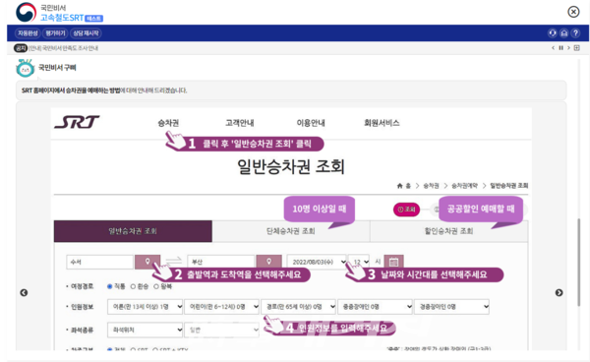Viewport: 590px width, 362px height.
Task: Open the 경증장애인 count dropdown
Action: pyautogui.click(x=451, y=307)
